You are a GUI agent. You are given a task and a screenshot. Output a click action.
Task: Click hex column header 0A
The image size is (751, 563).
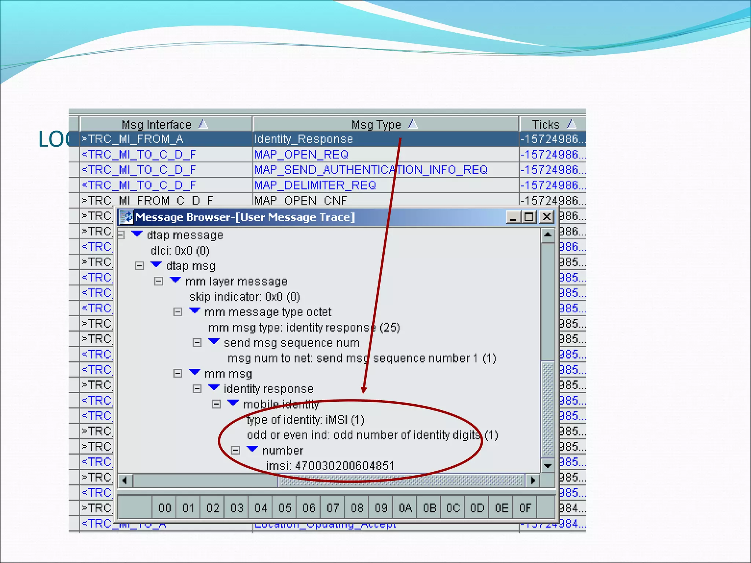pyautogui.click(x=405, y=508)
